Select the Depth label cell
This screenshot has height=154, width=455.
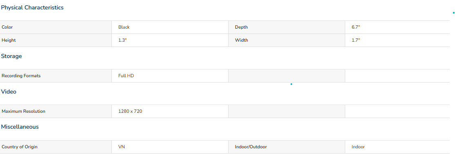(287, 27)
